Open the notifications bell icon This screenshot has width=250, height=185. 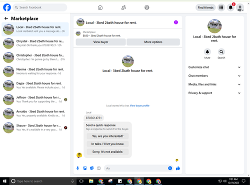(x=230, y=7)
